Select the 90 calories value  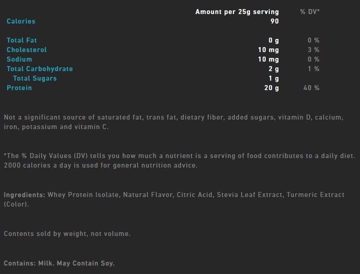point(274,21)
